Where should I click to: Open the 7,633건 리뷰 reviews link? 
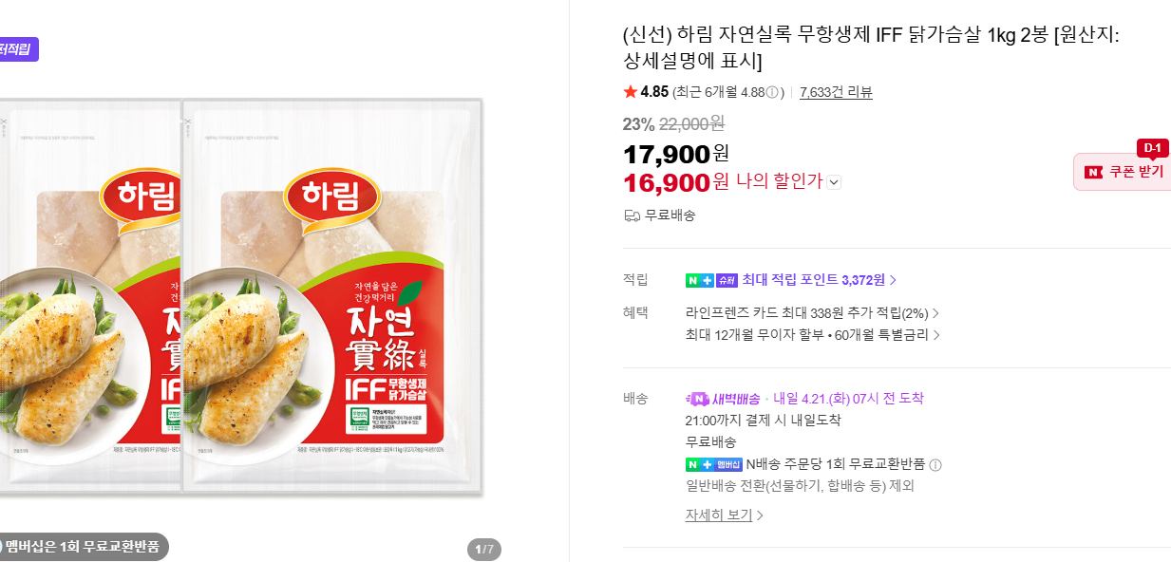(x=836, y=92)
